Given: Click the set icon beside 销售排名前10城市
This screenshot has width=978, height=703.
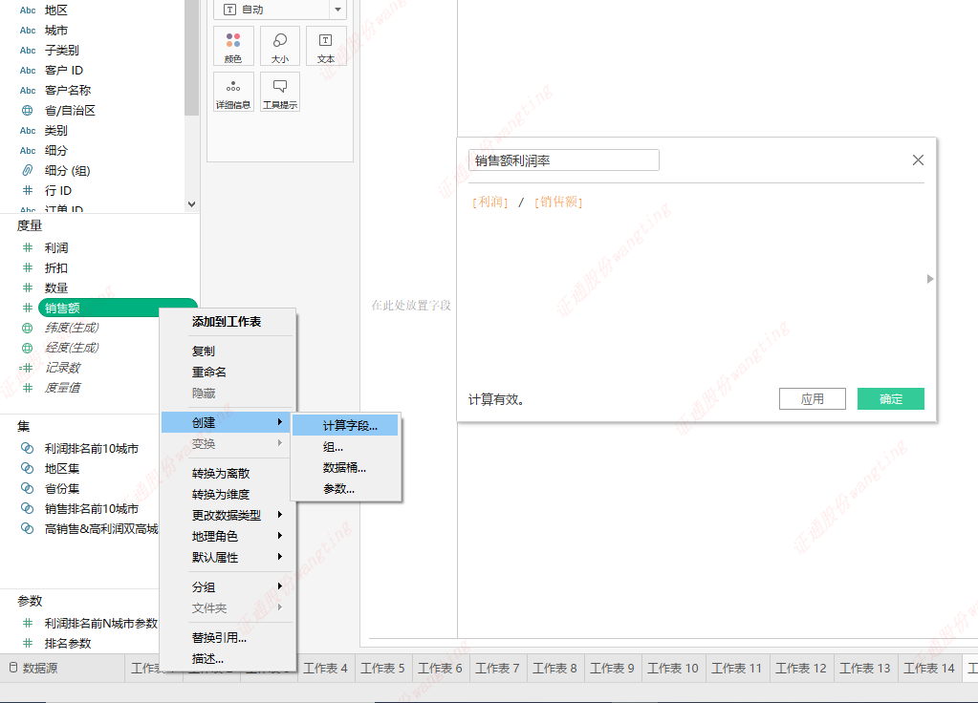Looking at the screenshot, I should (x=28, y=508).
